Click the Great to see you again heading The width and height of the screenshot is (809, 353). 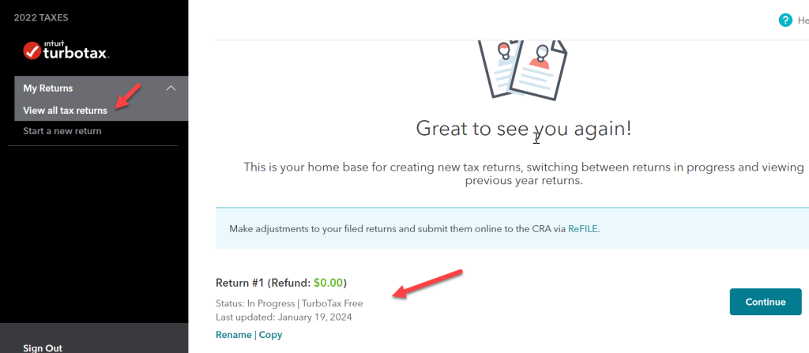point(524,129)
